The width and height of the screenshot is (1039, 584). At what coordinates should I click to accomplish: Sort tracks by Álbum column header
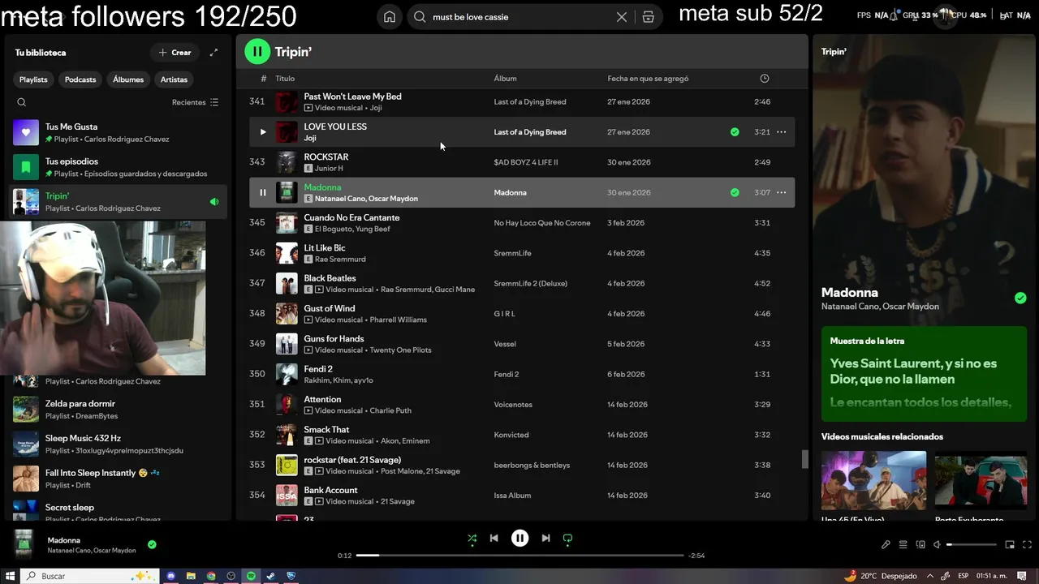click(x=505, y=79)
